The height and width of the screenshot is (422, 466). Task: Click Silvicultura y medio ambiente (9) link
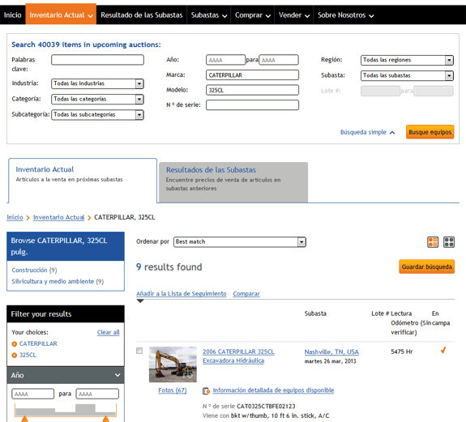coord(58,281)
